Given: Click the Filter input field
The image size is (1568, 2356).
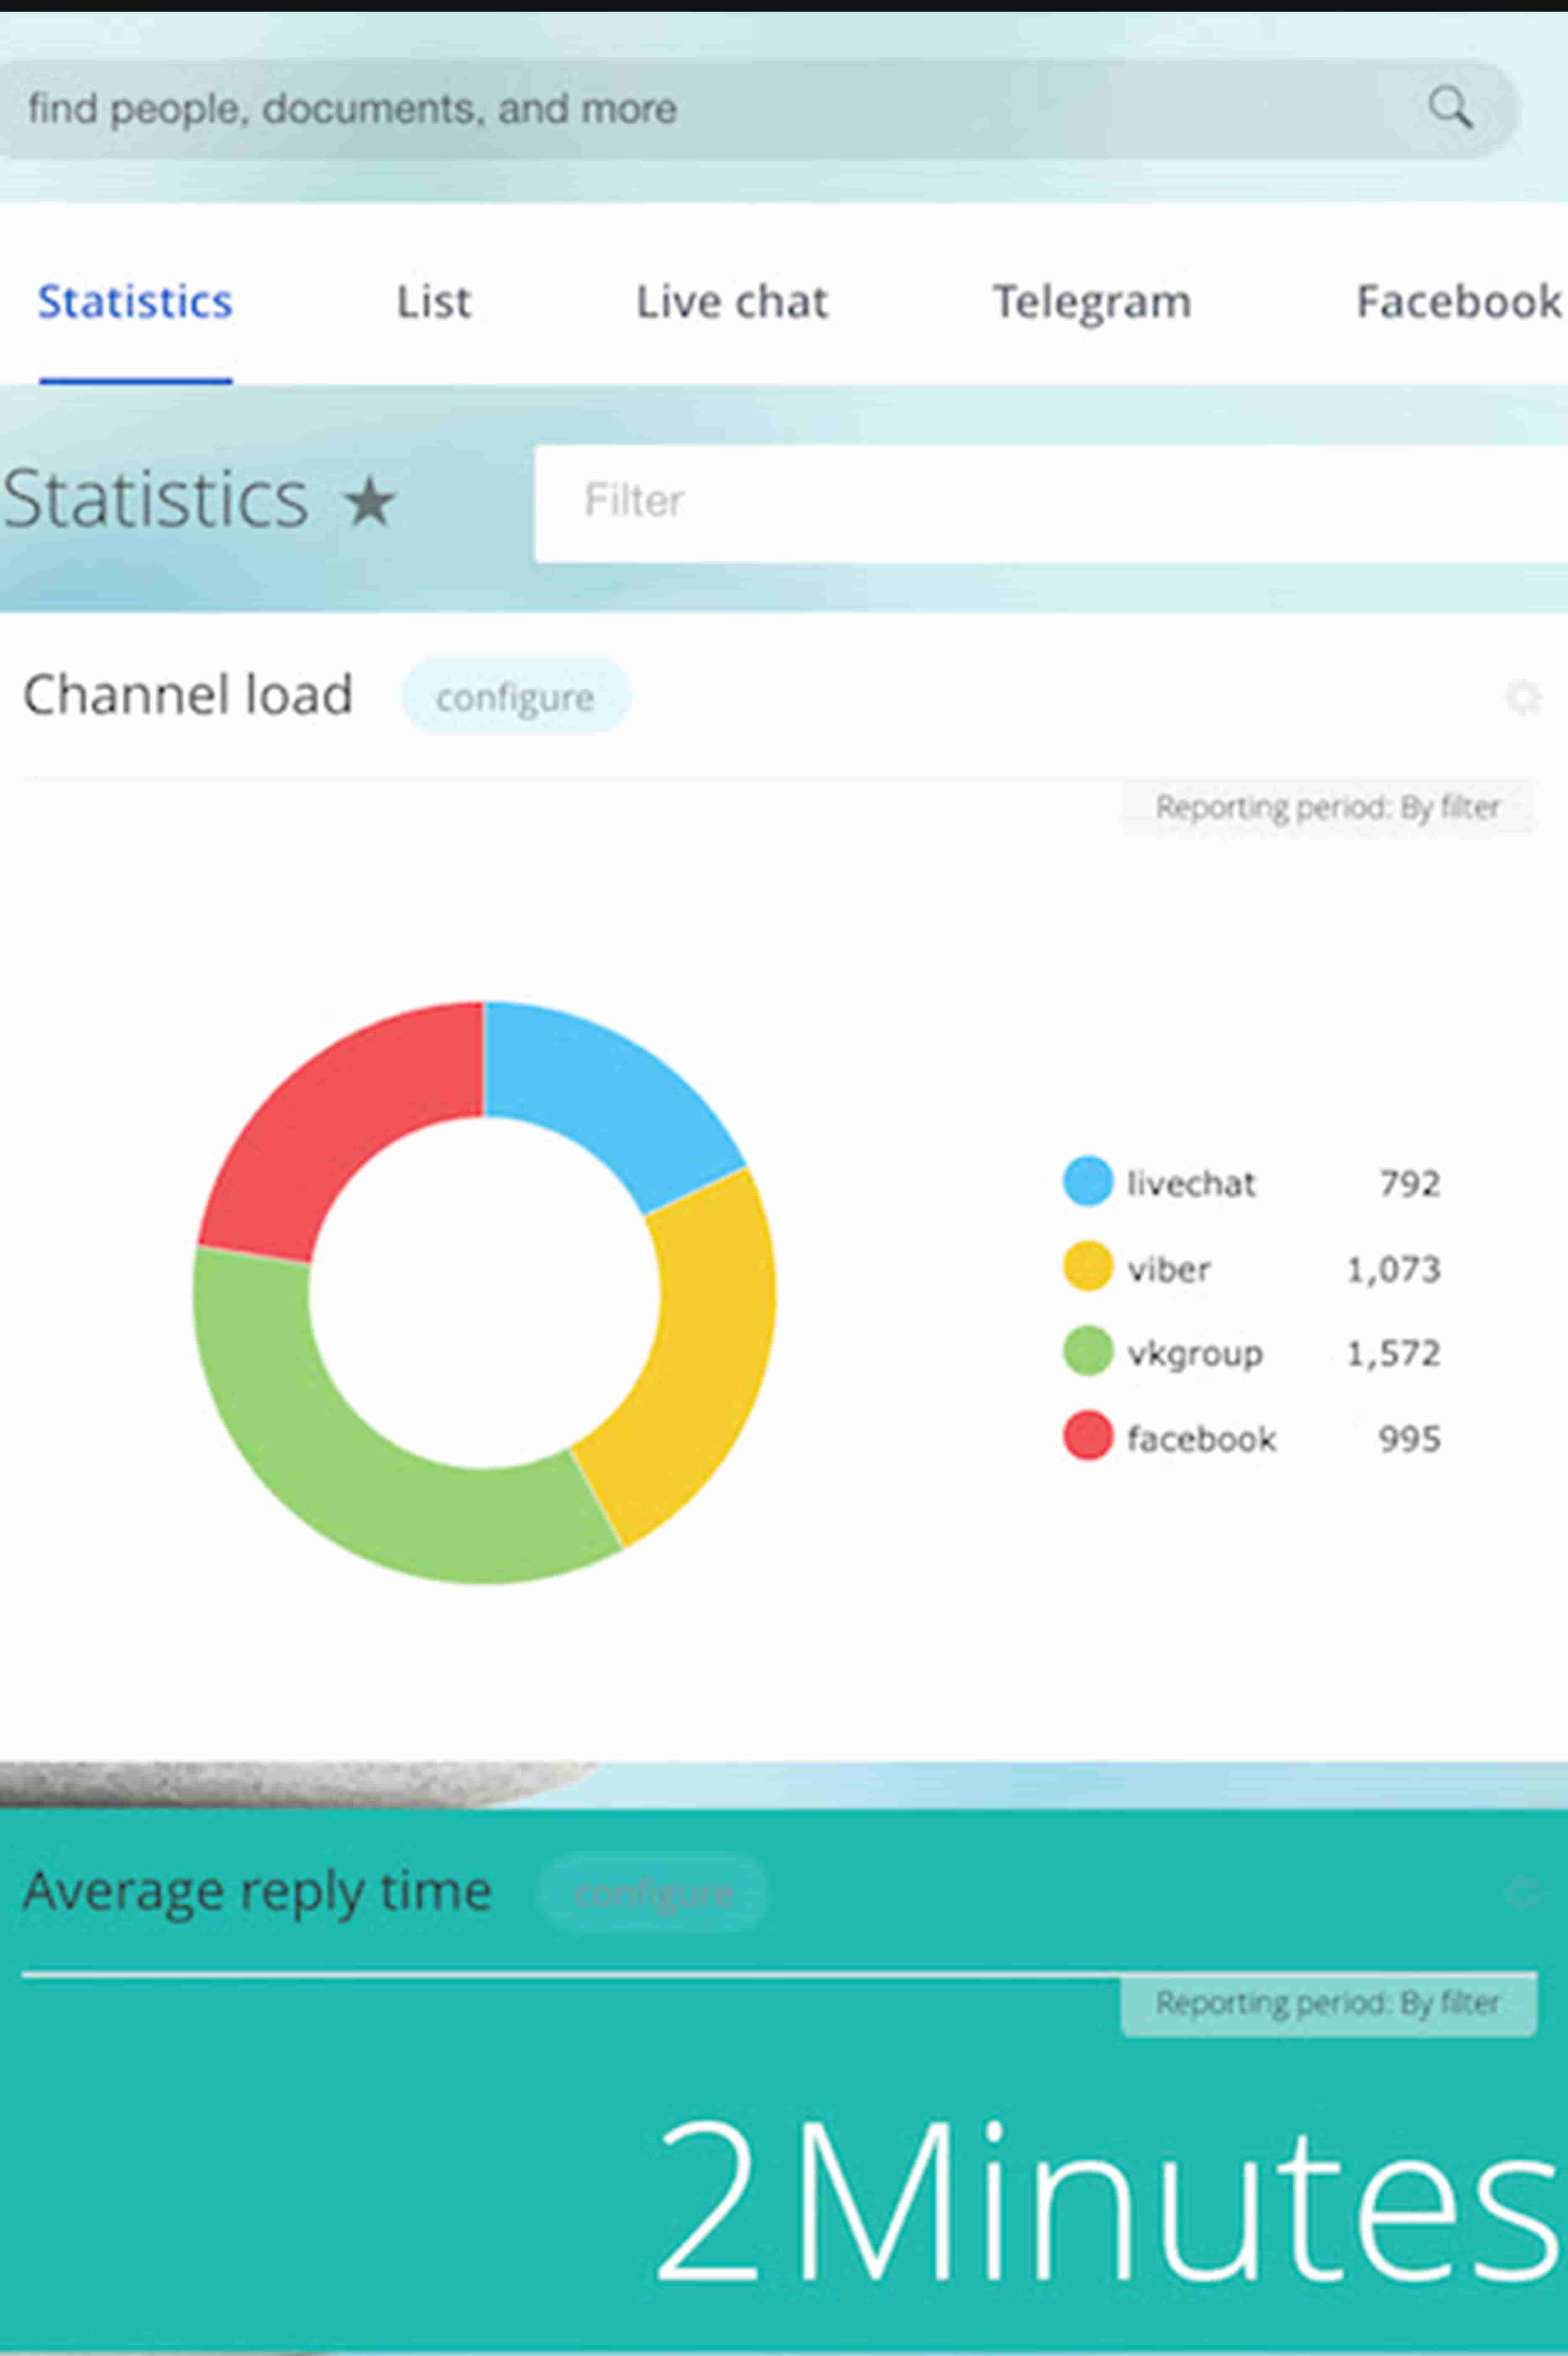Looking at the screenshot, I should click(1051, 503).
